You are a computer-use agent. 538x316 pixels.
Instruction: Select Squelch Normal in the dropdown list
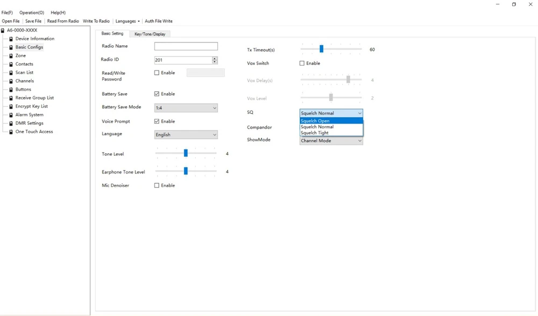pos(331,127)
